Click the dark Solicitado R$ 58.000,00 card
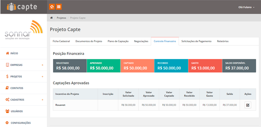The height and width of the screenshot is (127, 261). pos(70,66)
